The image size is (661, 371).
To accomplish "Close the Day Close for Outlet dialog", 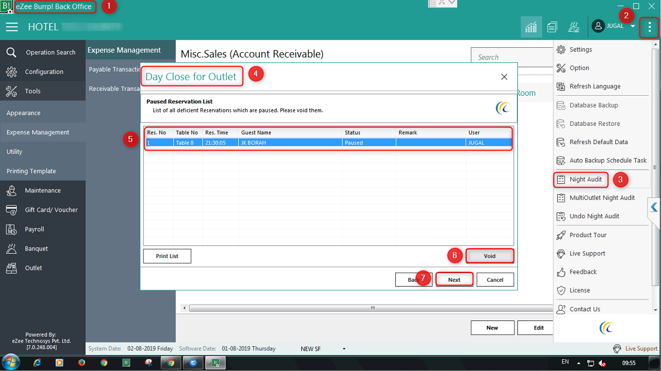I will pos(504,77).
